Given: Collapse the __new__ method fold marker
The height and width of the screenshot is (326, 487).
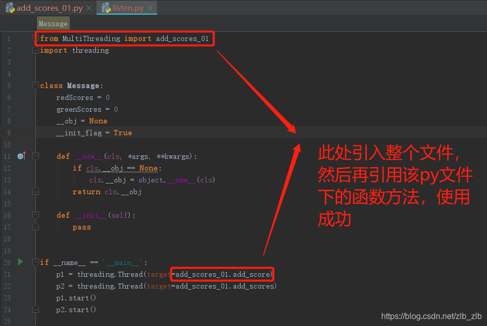Looking at the screenshot, I should click(35, 156).
